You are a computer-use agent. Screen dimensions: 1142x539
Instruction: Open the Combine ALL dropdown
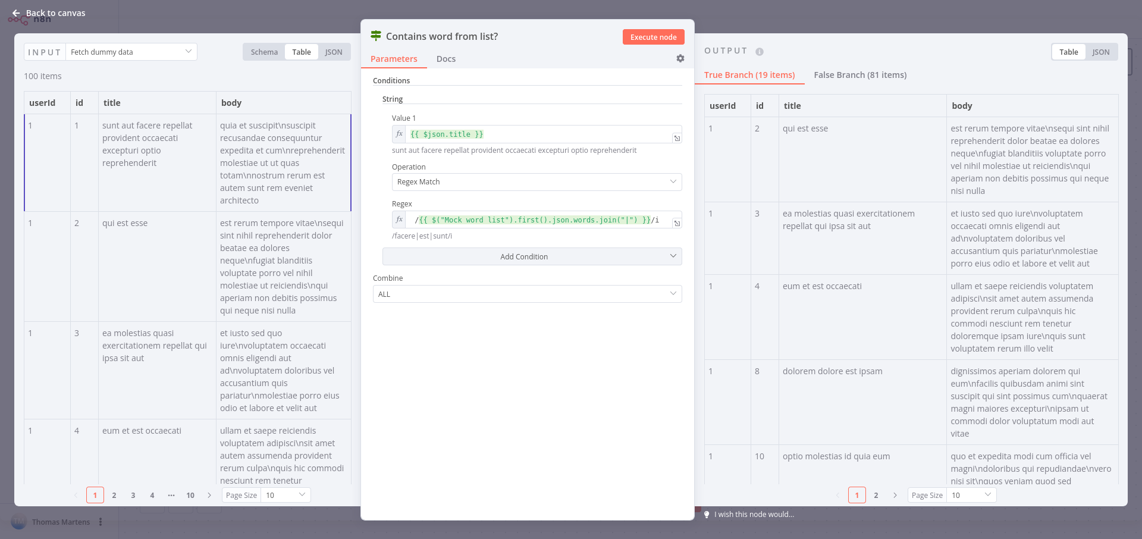point(527,294)
